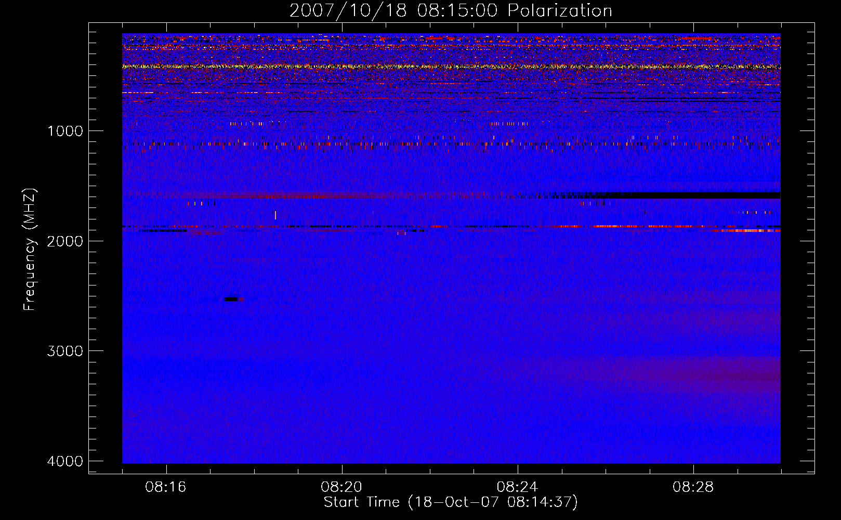The image size is (841, 520).
Task: Click the 08:20 time tick label
Action: coord(341,487)
